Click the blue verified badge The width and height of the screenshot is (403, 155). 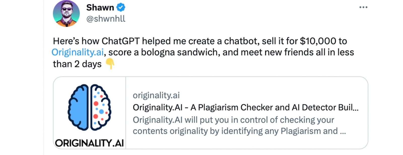[121, 8]
